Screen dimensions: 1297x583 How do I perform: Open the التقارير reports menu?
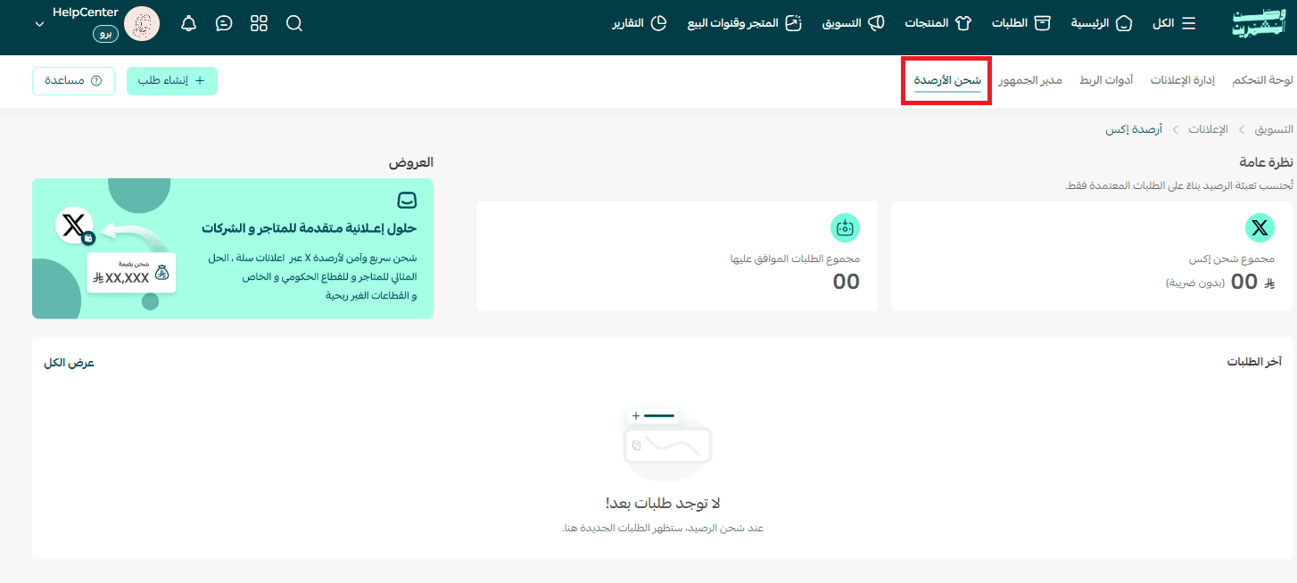640,24
